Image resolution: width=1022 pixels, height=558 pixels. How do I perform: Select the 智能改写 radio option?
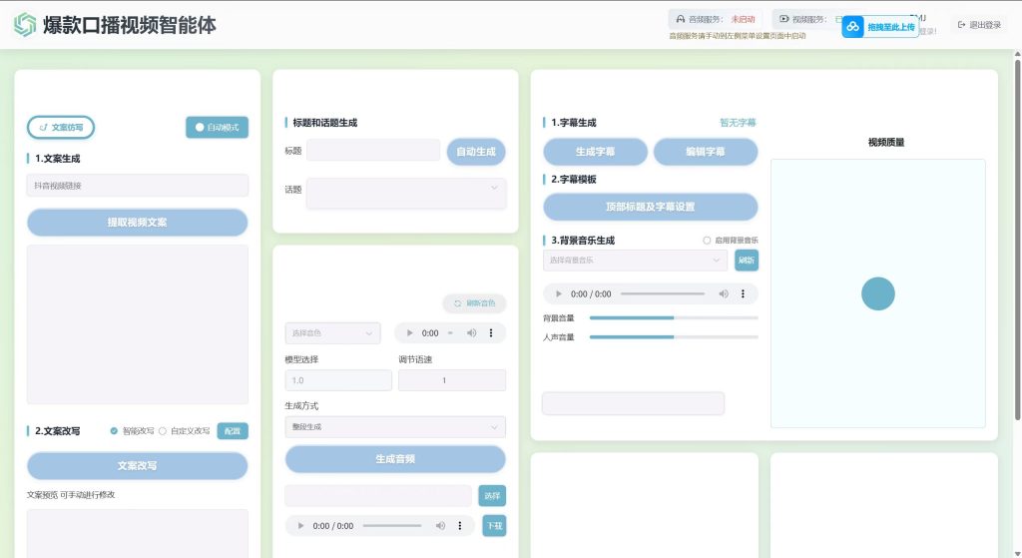(114, 431)
